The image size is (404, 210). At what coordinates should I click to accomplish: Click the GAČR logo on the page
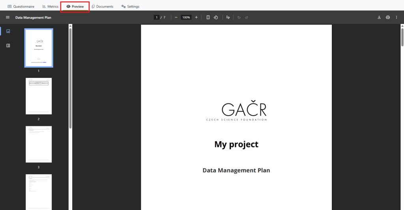tap(236, 111)
